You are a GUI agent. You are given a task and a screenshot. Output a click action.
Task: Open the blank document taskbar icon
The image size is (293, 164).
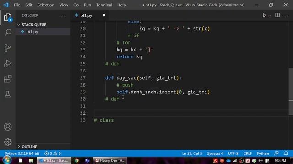(20, 160)
